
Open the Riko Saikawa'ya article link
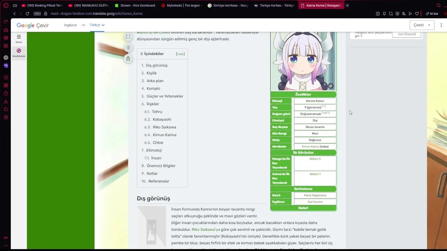pos(206,230)
